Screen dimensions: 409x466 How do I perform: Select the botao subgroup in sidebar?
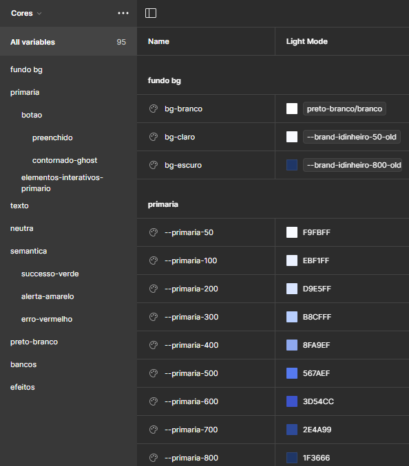pyautogui.click(x=32, y=115)
